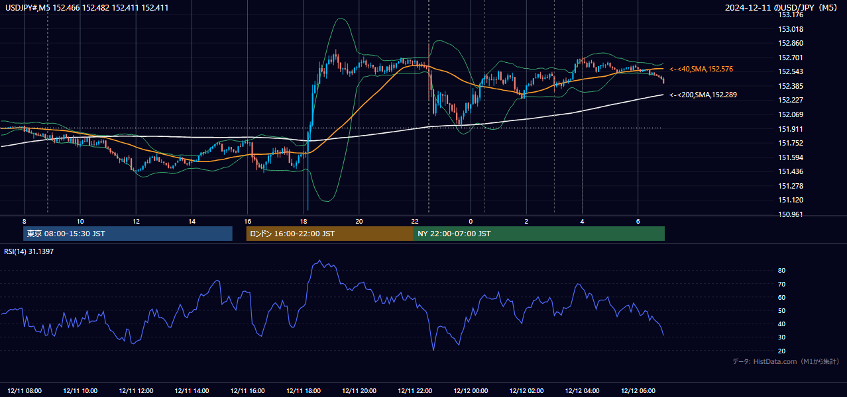Screen dimensions: 847x397
Task: Click price axis value 150.961
Action: [x=791, y=214]
